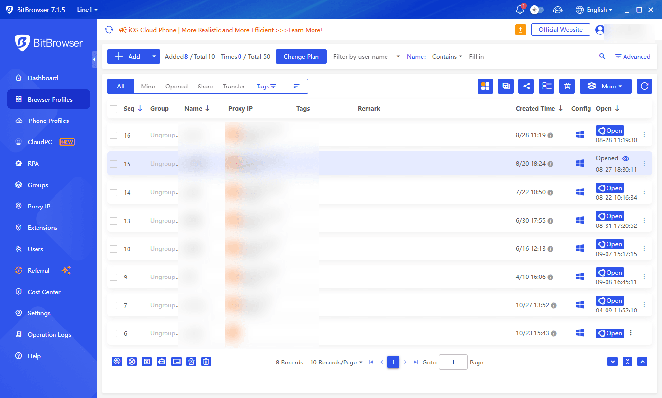Tick the checkbox for profile 16
The width and height of the screenshot is (662, 398).
pos(113,136)
